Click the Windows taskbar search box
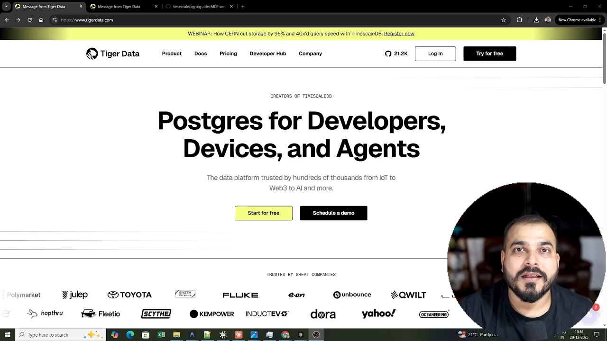Screen dimensions: 607x341 tap(61, 335)
